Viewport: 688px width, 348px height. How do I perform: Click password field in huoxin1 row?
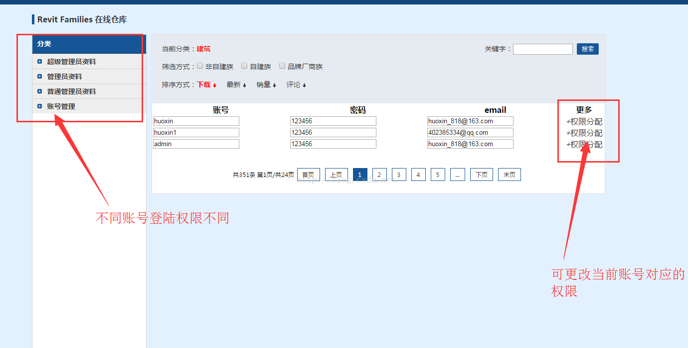tap(333, 133)
